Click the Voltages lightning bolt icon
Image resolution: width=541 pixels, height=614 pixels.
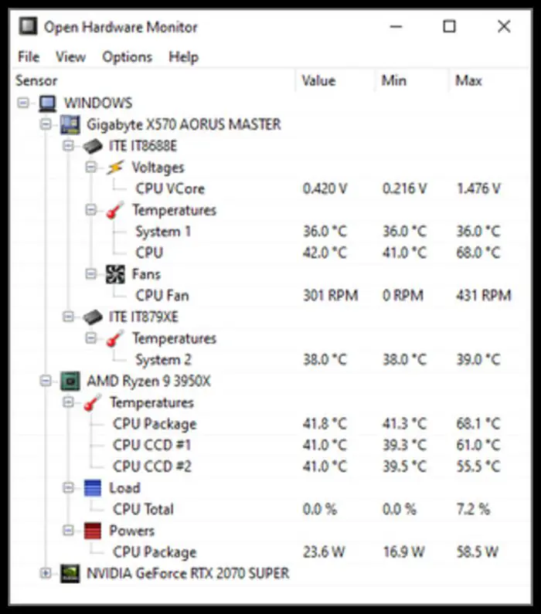point(115,167)
